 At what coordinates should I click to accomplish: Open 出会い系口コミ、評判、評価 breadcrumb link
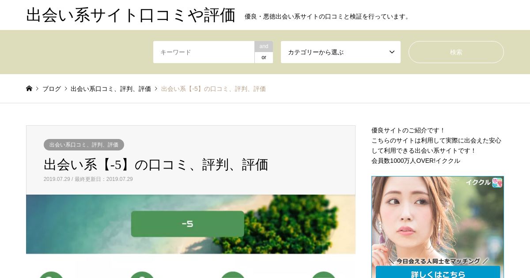tap(111, 89)
